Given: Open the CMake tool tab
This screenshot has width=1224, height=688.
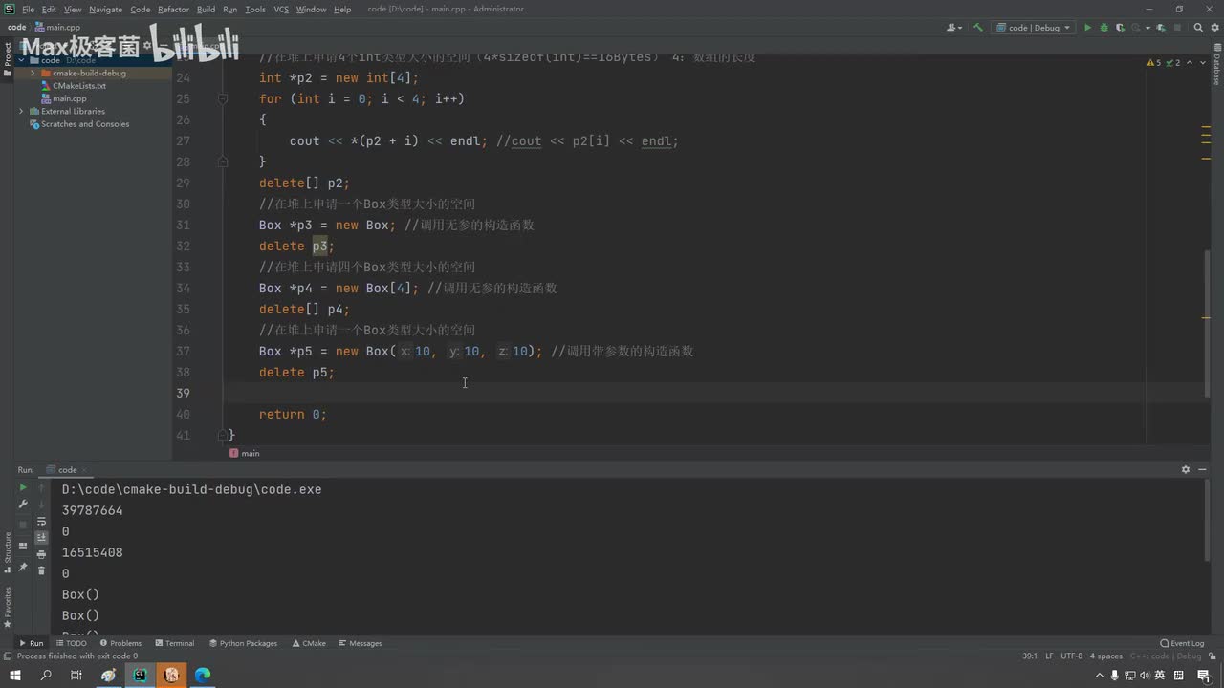Looking at the screenshot, I should 309,643.
